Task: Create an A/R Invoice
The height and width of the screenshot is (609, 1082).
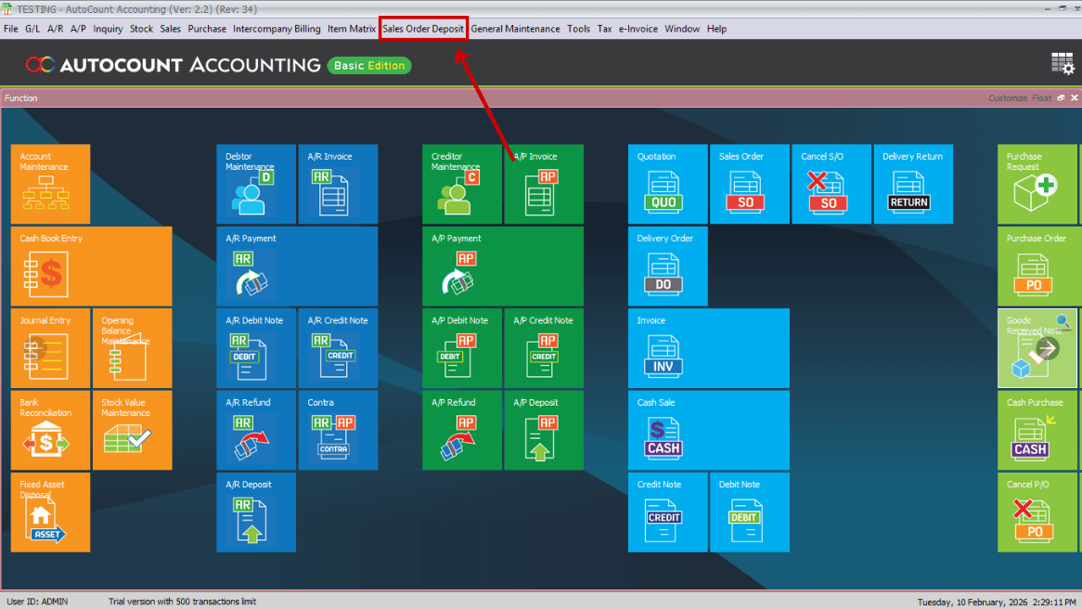Action: (x=338, y=184)
